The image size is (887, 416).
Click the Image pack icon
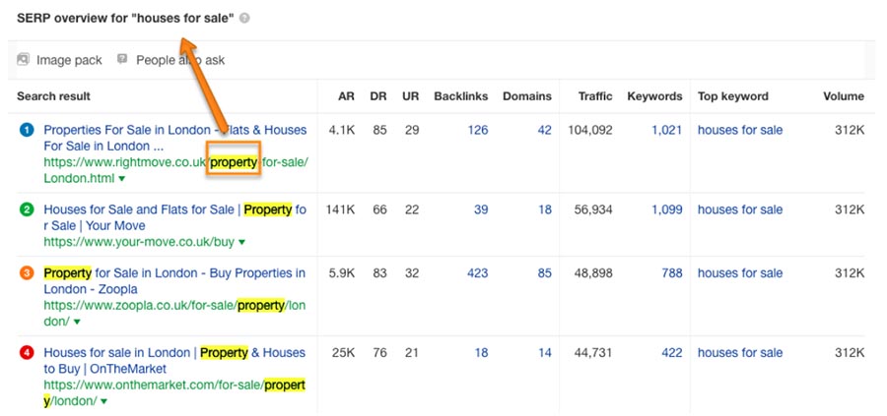click(x=24, y=59)
